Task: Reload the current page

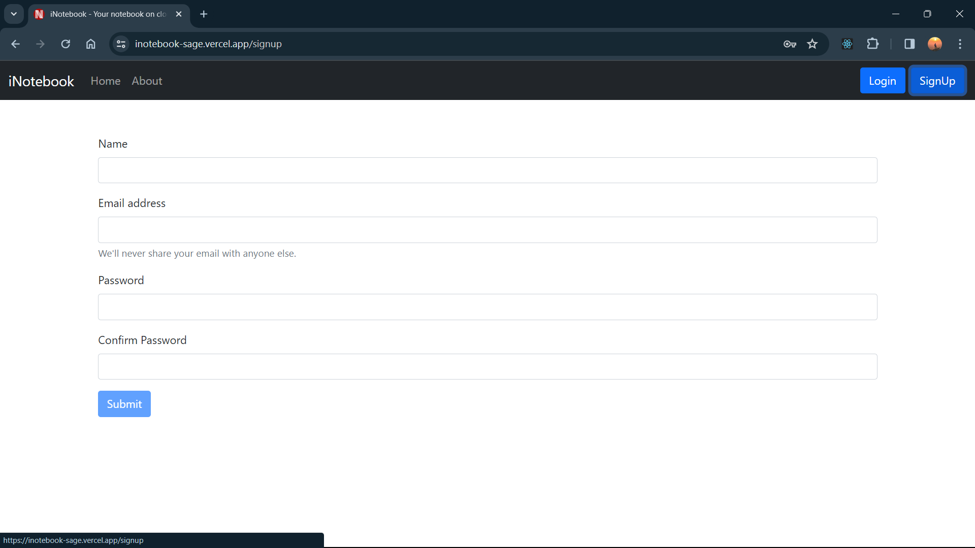Action: pyautogui.click(x=66, y=44)
